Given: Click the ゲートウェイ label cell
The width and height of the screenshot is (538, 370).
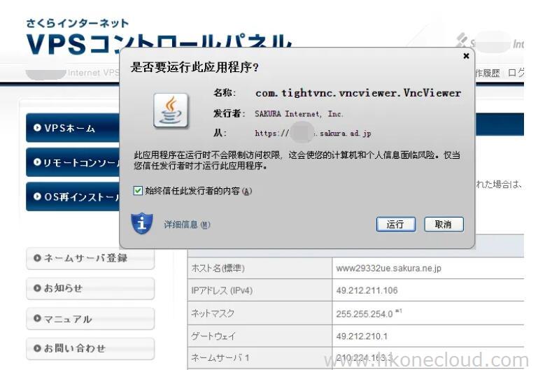Looking at the screenshot, I should coord(260,336).
